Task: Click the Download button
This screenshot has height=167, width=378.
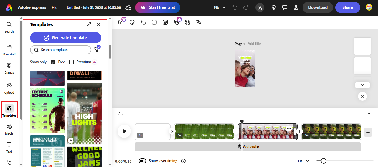Action: coord(318,7)
